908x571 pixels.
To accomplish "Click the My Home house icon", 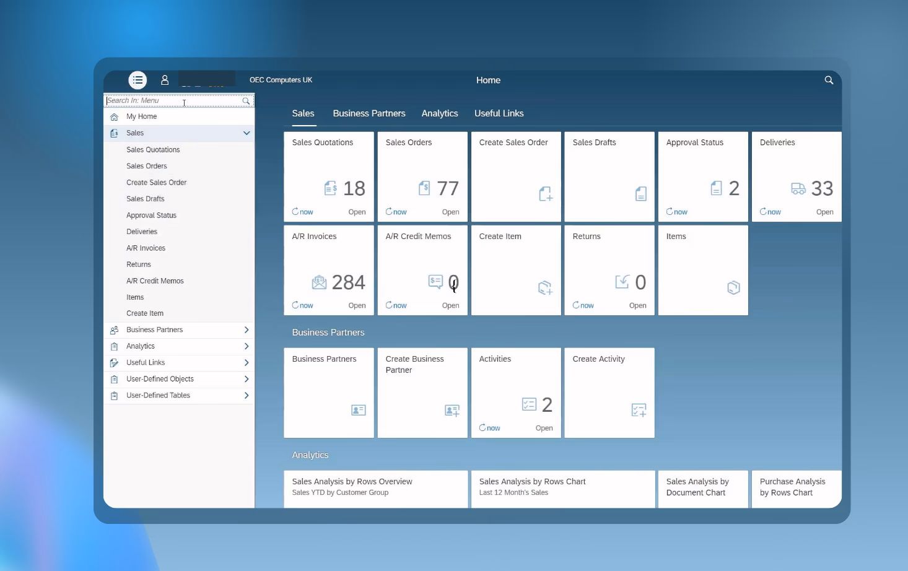I will click(114, 116).
